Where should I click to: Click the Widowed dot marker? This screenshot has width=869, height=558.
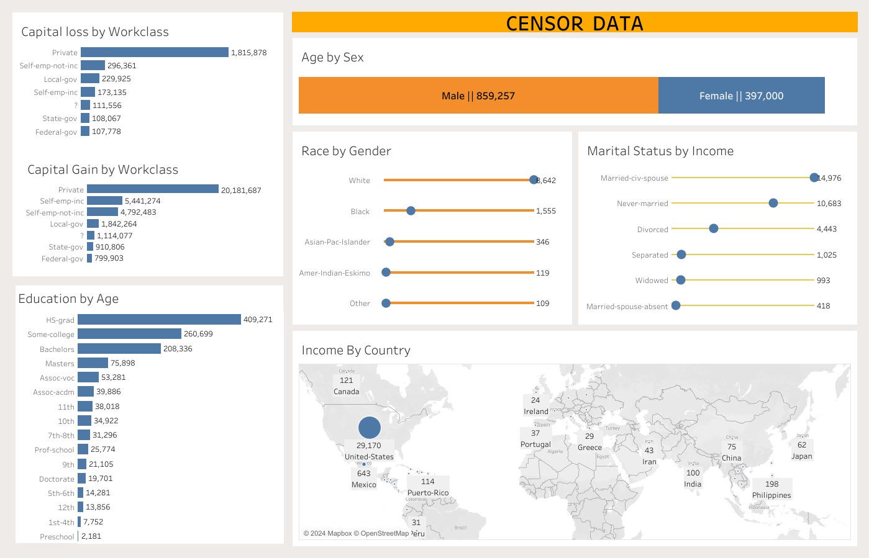click(681, 280)
